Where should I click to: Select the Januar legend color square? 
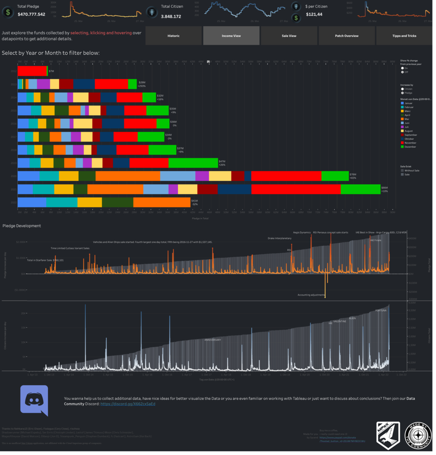402,103
